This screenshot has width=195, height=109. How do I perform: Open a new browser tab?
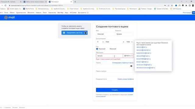coord(75,2)
